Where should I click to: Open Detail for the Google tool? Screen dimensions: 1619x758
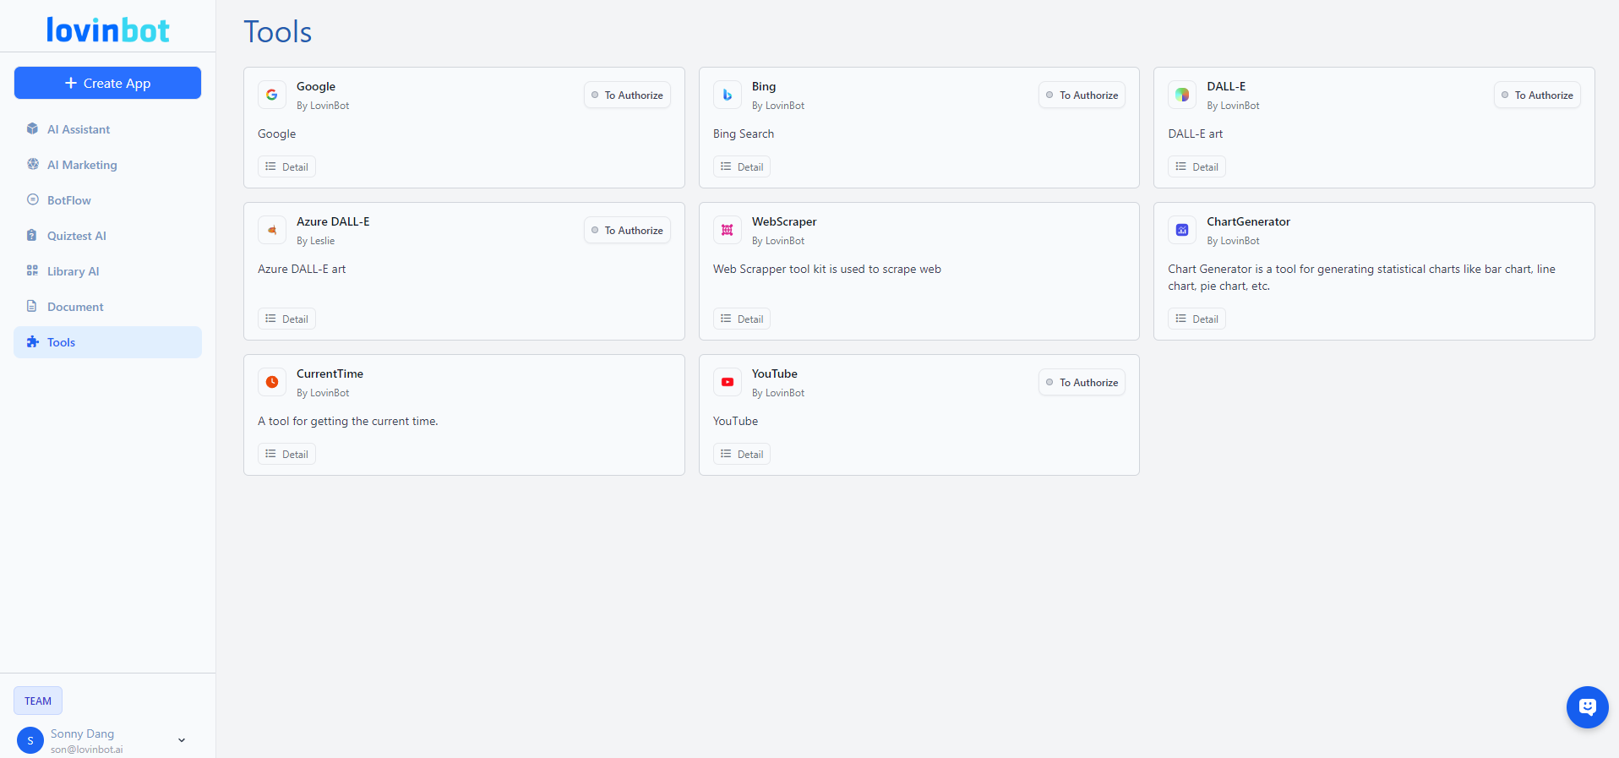point(286,166)
